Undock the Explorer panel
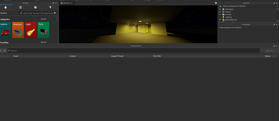The width and height of the screenshot is (279, 121). click(274, 3)
